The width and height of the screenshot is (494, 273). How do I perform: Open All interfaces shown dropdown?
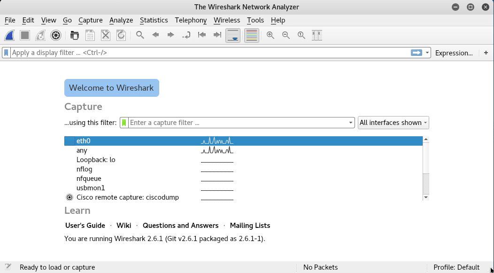pos(393,123)
